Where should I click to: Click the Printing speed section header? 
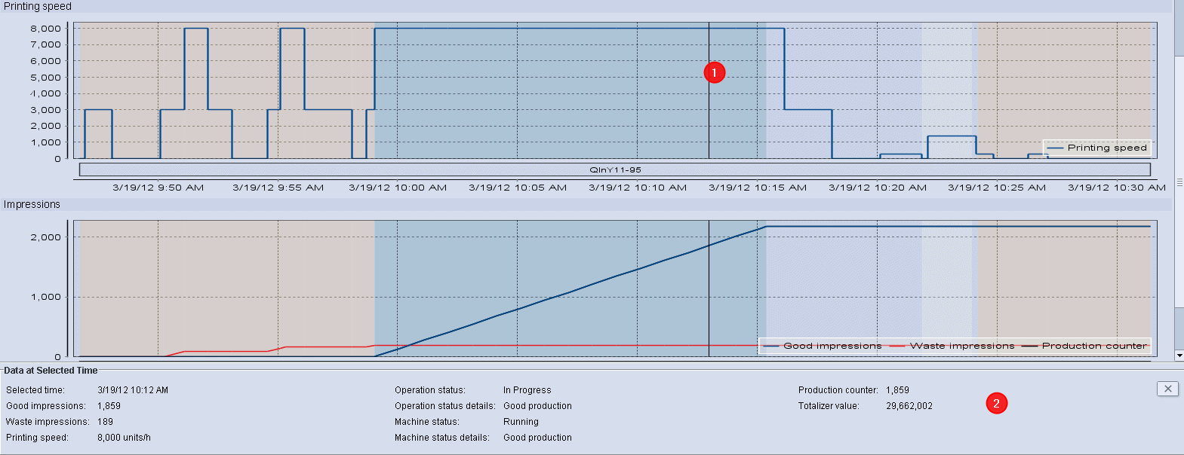[x=38, y=6]
